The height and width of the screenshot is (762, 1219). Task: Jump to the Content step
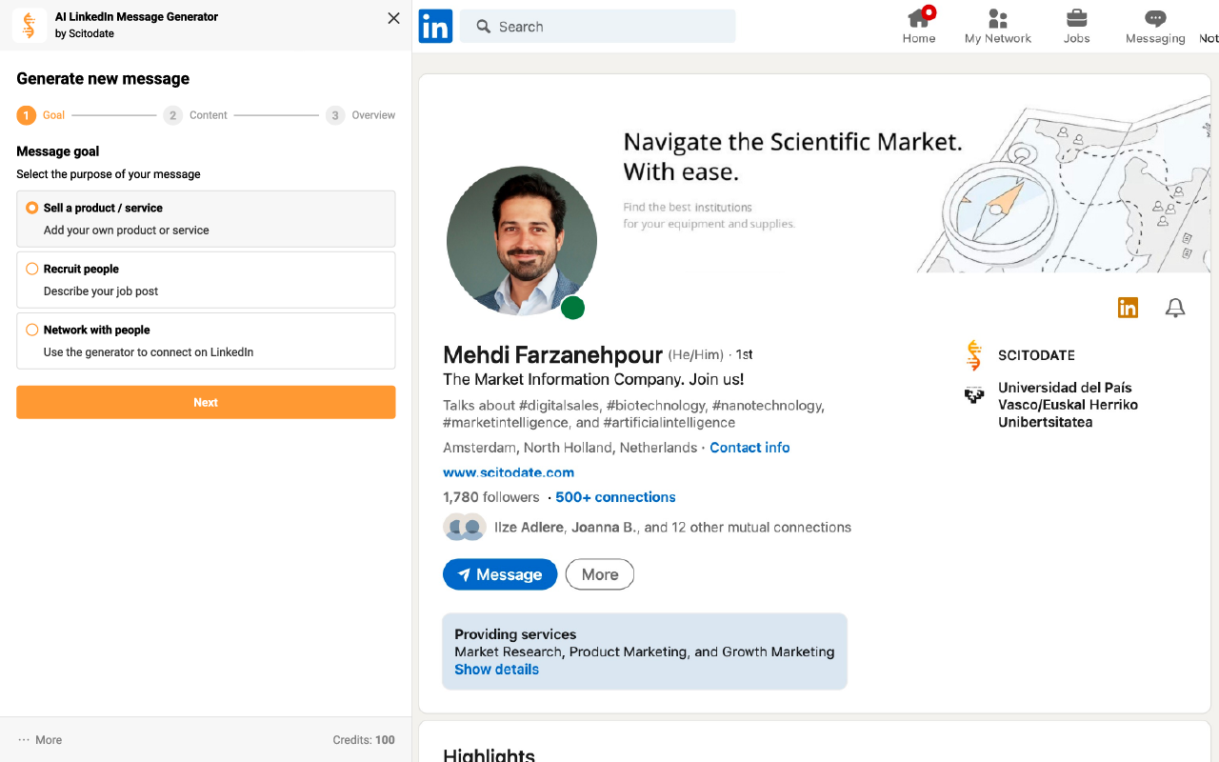point(173,115)
